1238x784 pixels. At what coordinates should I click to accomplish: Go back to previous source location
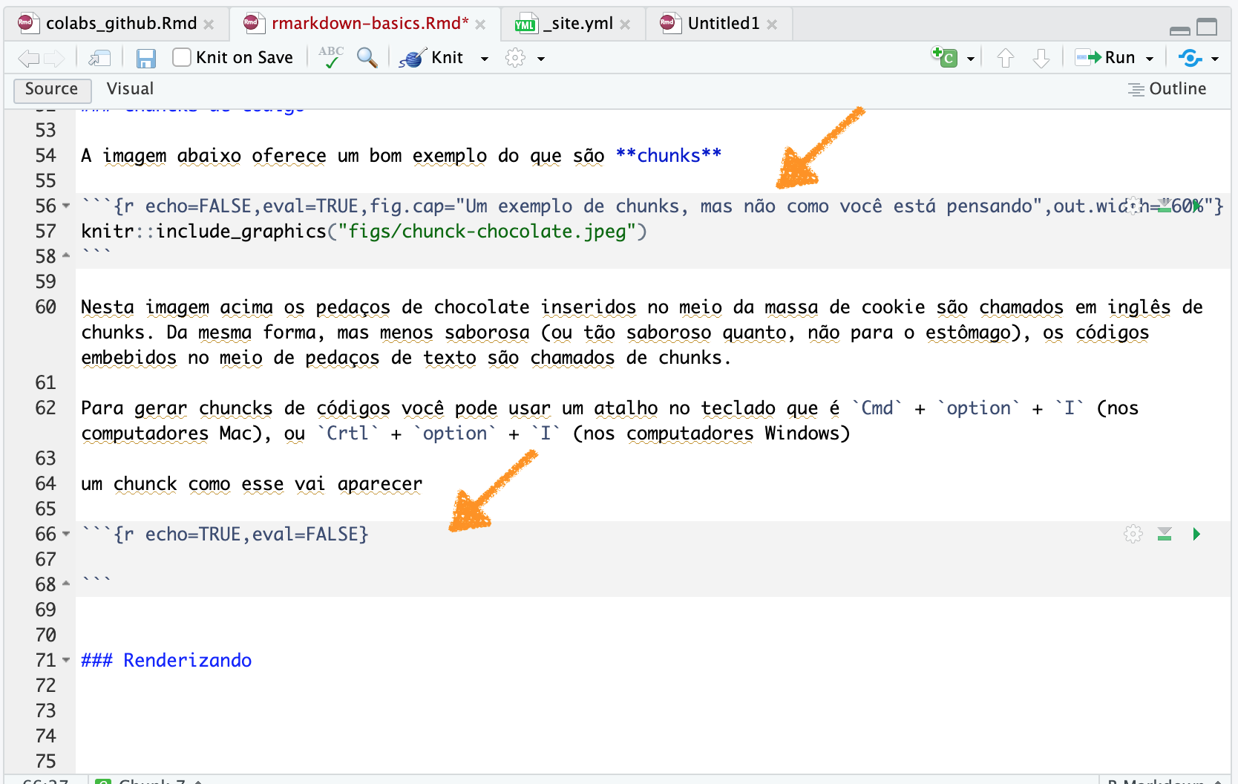[x=29, y=58]
